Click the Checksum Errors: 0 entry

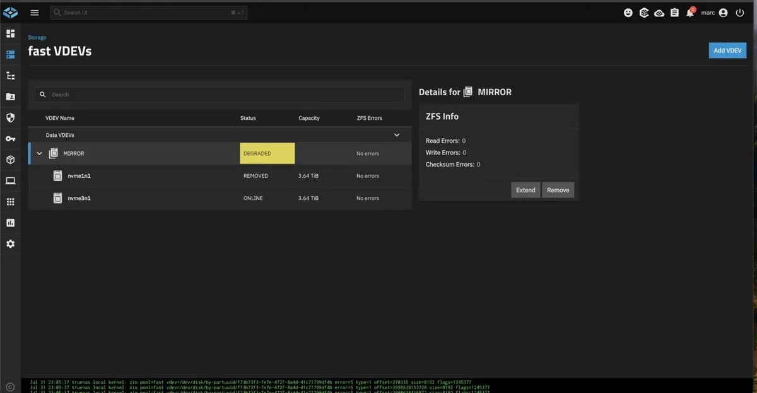[453, 165]
